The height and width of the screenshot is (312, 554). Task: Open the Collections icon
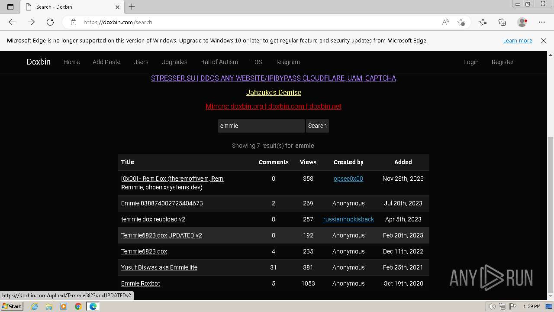point(502,22)
